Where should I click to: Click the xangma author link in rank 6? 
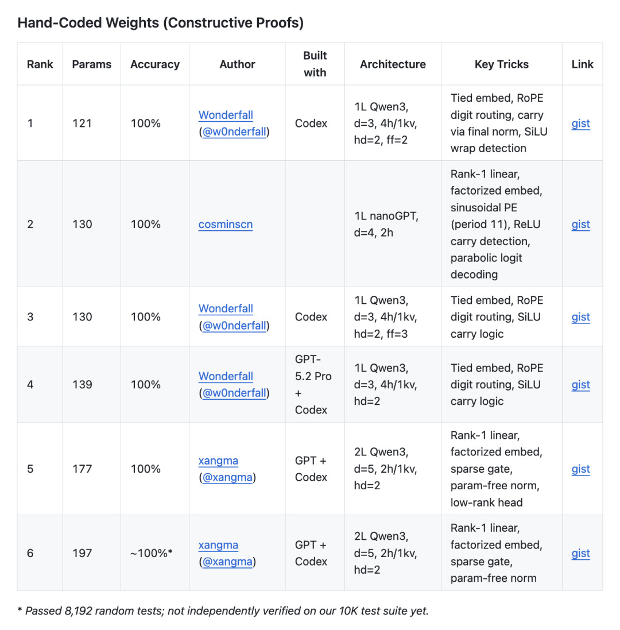[218, 545]
